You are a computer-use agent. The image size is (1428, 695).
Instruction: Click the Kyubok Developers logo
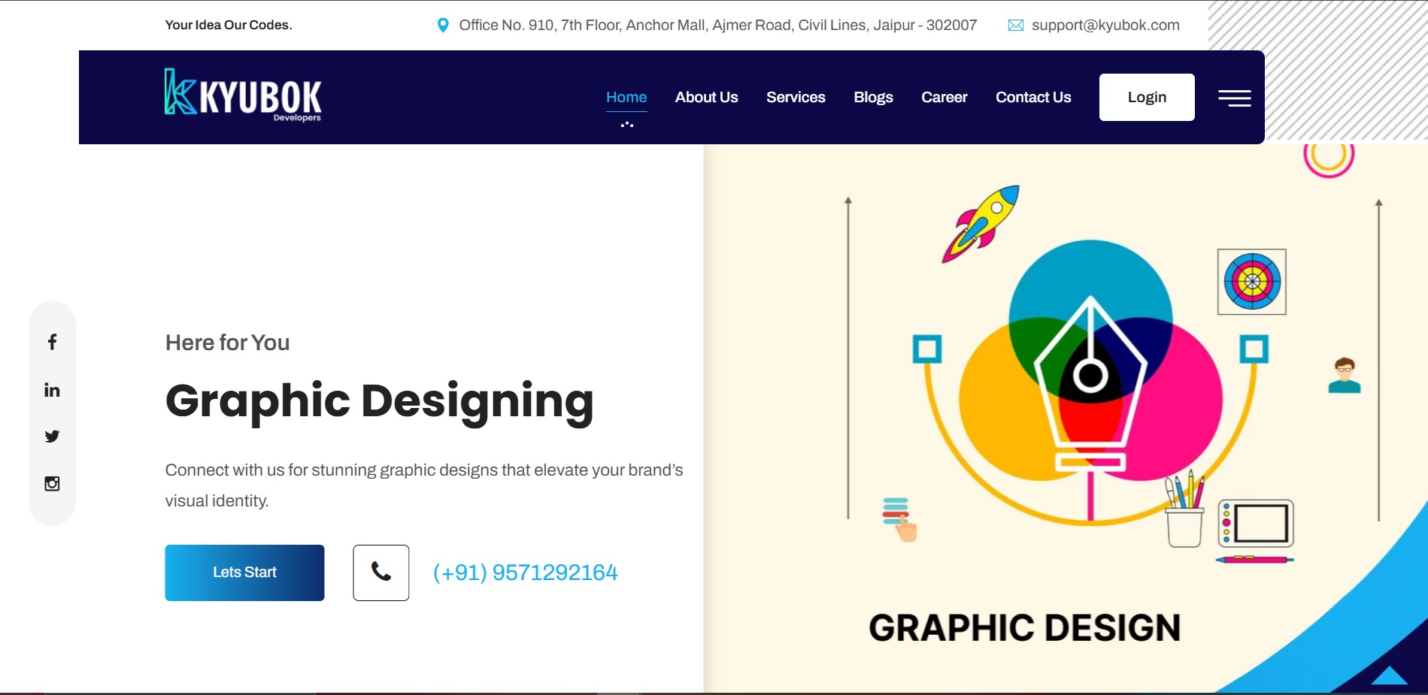pos(243,96)
